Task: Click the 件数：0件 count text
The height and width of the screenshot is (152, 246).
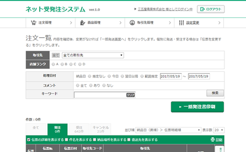Action: coord(33,120)
